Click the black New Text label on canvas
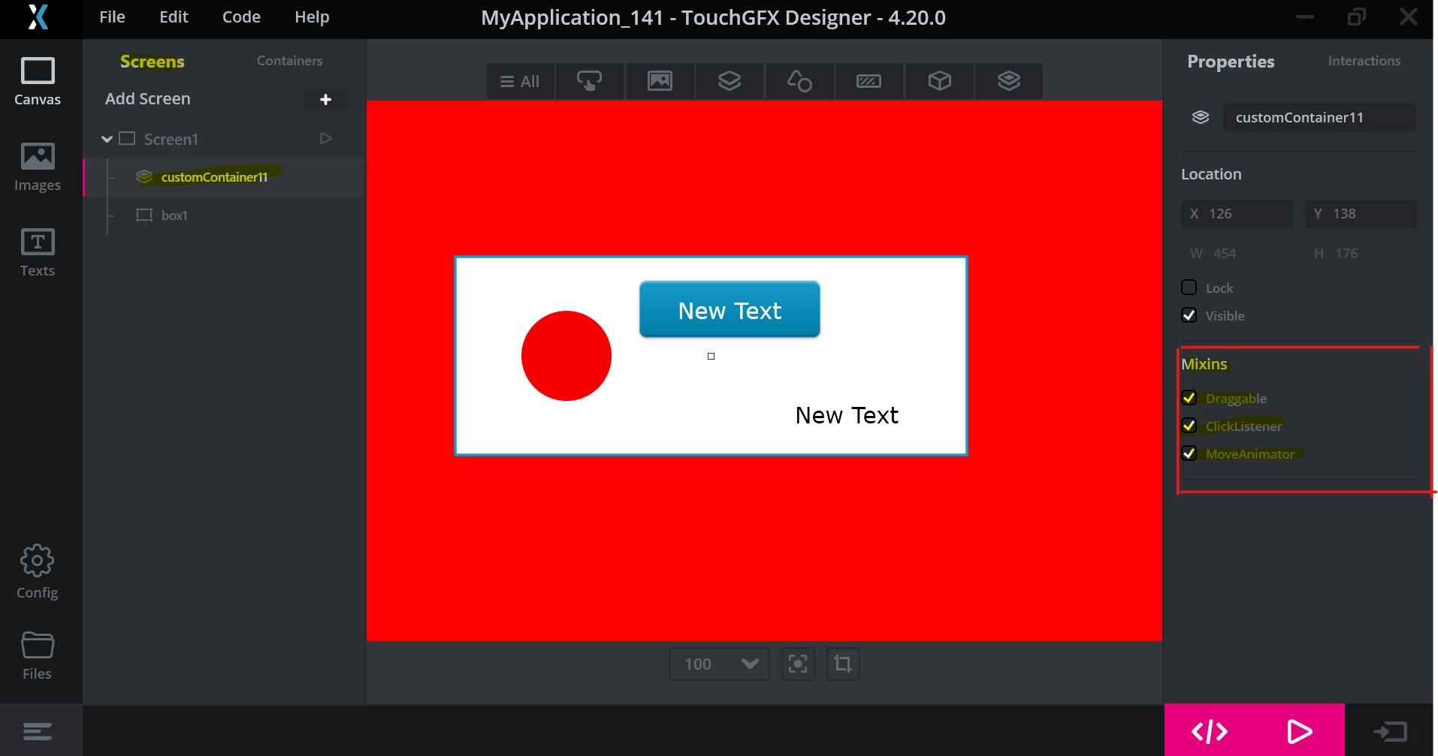Image resolution: width=1438 pixels, height=756 pixels. pos(847,415)
